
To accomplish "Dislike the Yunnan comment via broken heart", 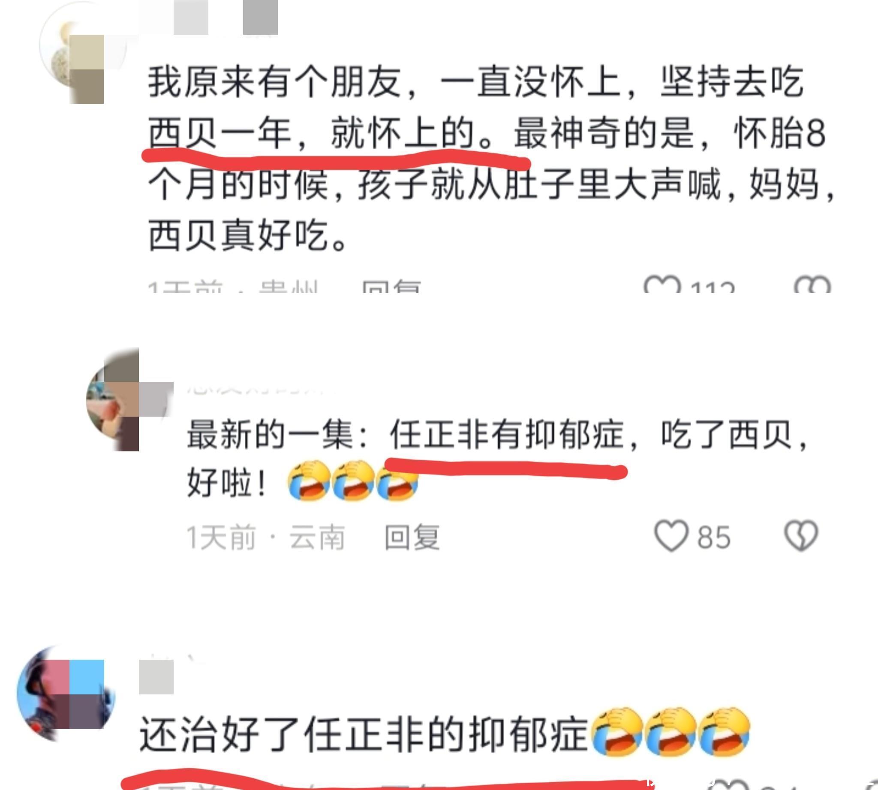I will (801, 536).
